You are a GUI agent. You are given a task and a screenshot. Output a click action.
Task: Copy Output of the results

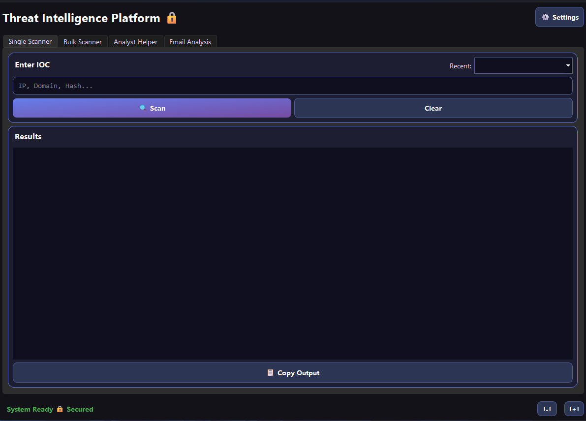[293, 372]
